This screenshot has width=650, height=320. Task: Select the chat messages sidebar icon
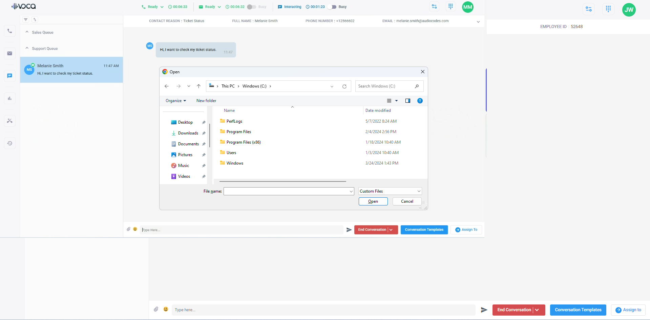[x=9, y=76]
